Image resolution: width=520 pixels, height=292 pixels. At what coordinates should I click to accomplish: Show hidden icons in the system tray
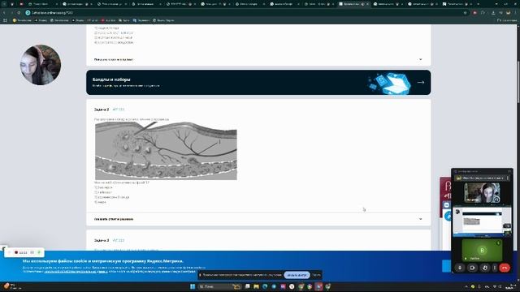[x=466, y=286]
